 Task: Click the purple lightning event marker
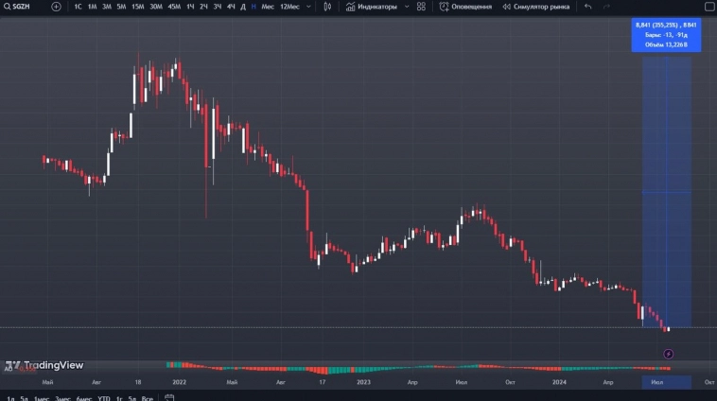pyautogui.click(x=668, y=354)
